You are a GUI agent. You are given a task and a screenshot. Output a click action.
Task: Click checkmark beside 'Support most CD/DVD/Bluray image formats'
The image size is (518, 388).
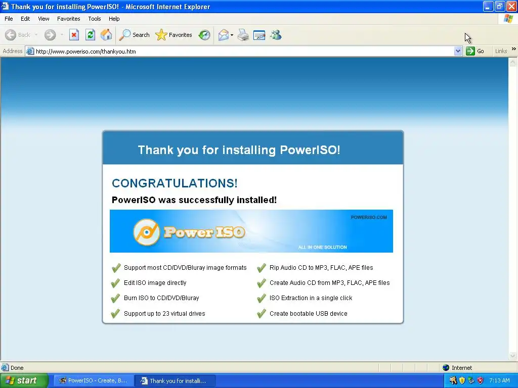(x=116, y=268)
